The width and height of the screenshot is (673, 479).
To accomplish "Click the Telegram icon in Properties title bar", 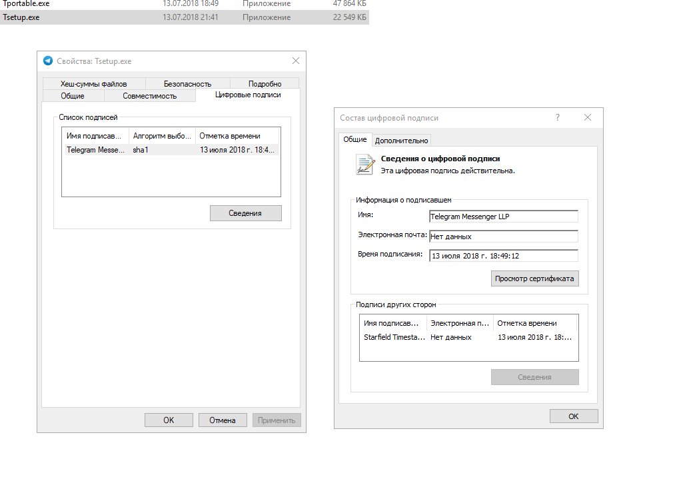I will coord(48,61).
